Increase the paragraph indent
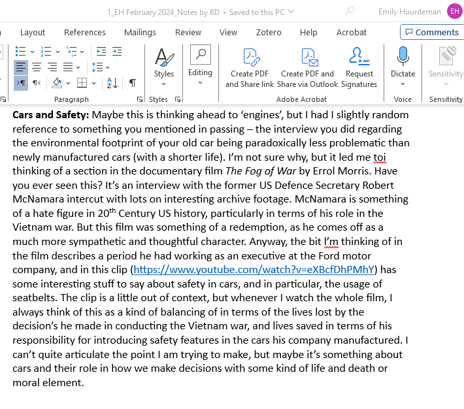Viewport: 464px width, 409px height. (117, 51)
